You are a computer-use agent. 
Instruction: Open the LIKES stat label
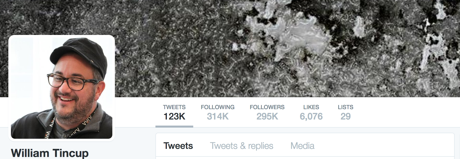311,107
